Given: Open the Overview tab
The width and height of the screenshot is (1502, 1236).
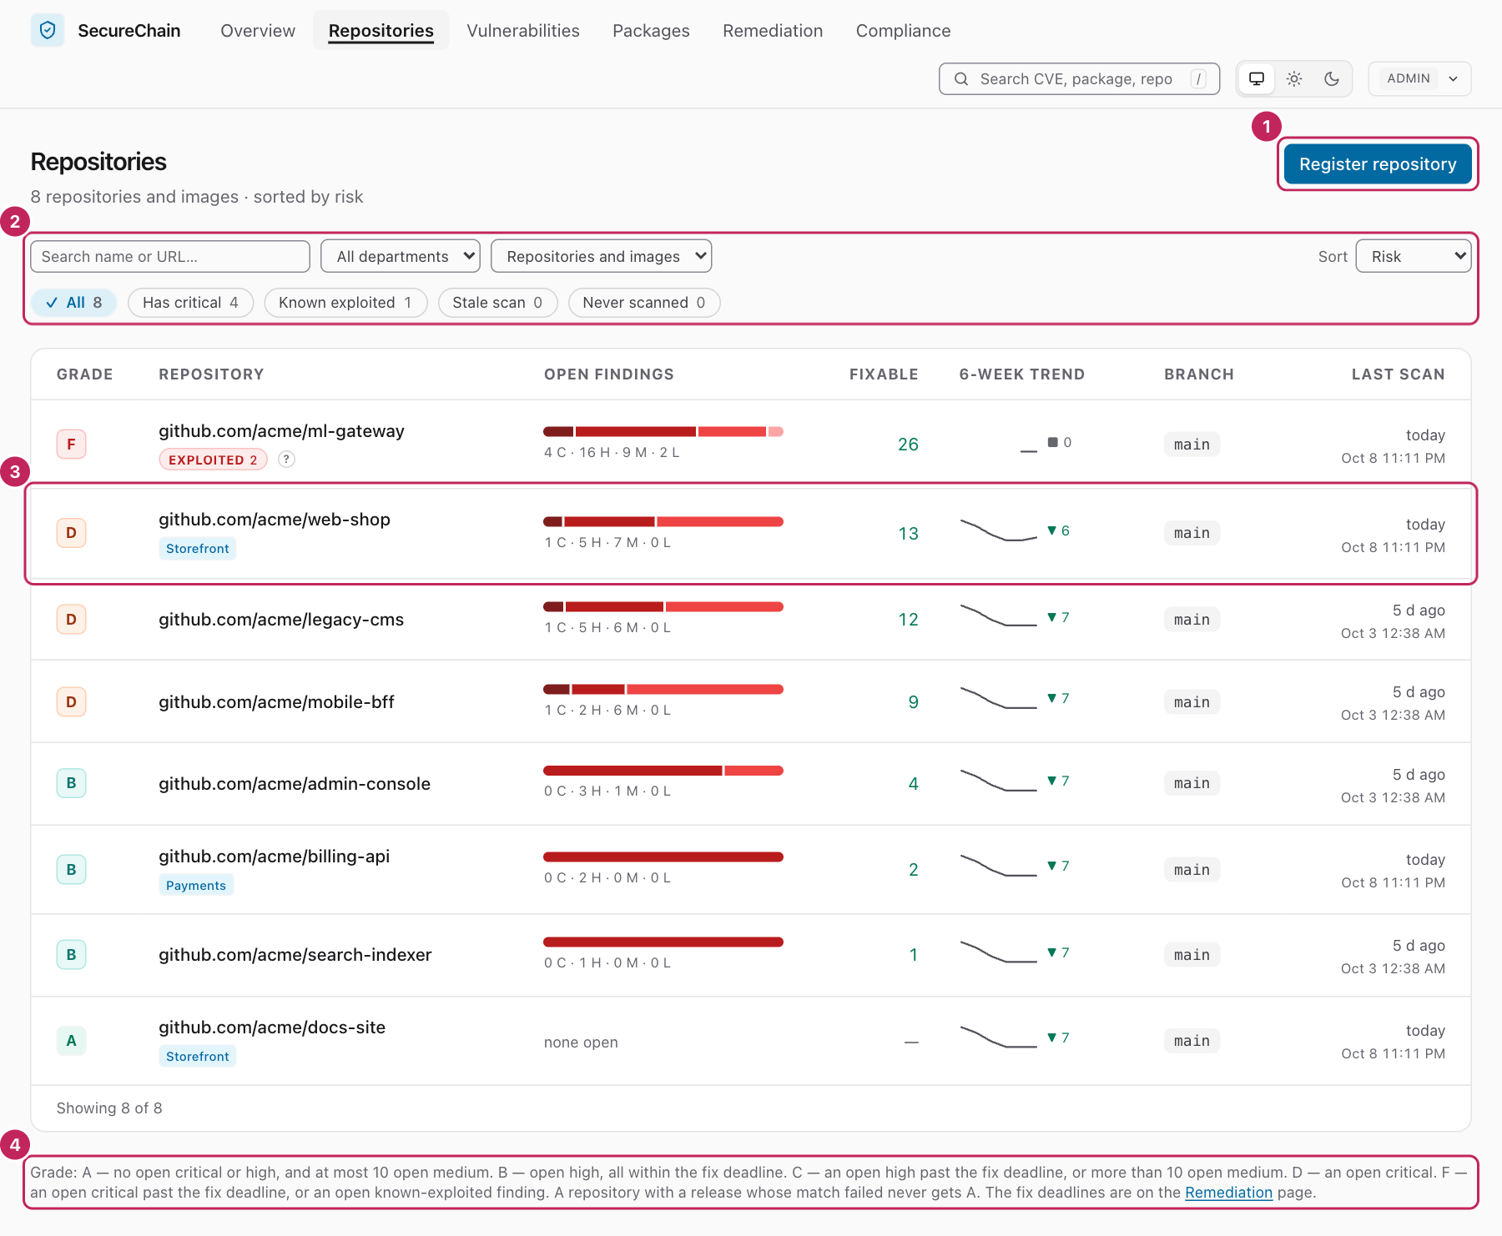Looking at the screenshot, I should point(258,31).
